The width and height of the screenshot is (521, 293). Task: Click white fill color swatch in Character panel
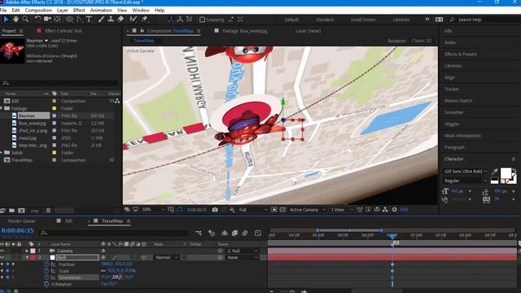pos(506,173)
